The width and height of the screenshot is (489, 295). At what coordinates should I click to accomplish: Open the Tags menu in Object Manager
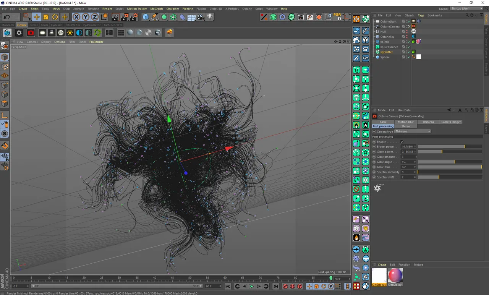point(421,15)
